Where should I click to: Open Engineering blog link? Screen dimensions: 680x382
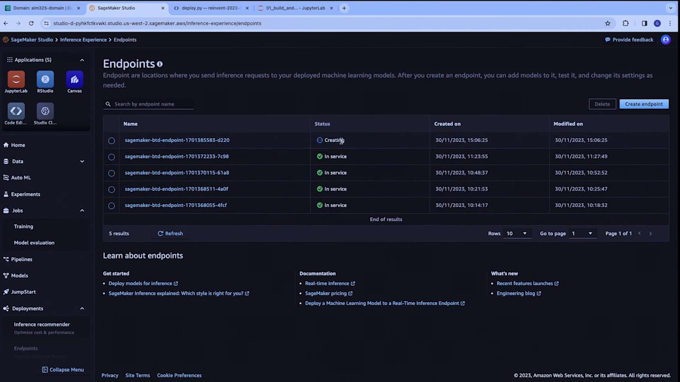point(518,293)
